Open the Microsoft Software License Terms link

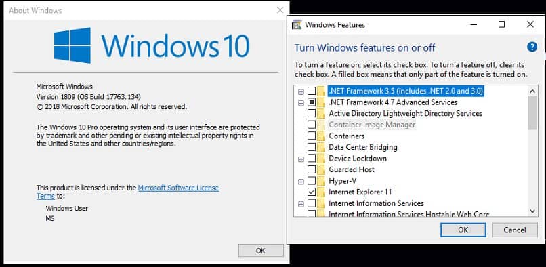(127, 192)
